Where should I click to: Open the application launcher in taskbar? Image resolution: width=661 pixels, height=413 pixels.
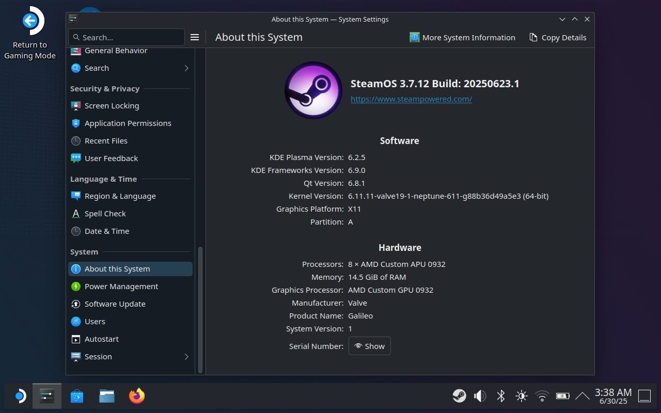pos(19,396)
